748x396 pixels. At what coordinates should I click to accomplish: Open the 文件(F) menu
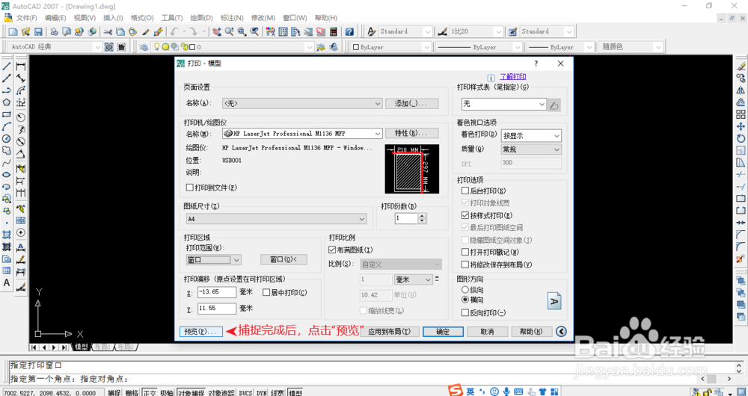(x=27, y=18)
